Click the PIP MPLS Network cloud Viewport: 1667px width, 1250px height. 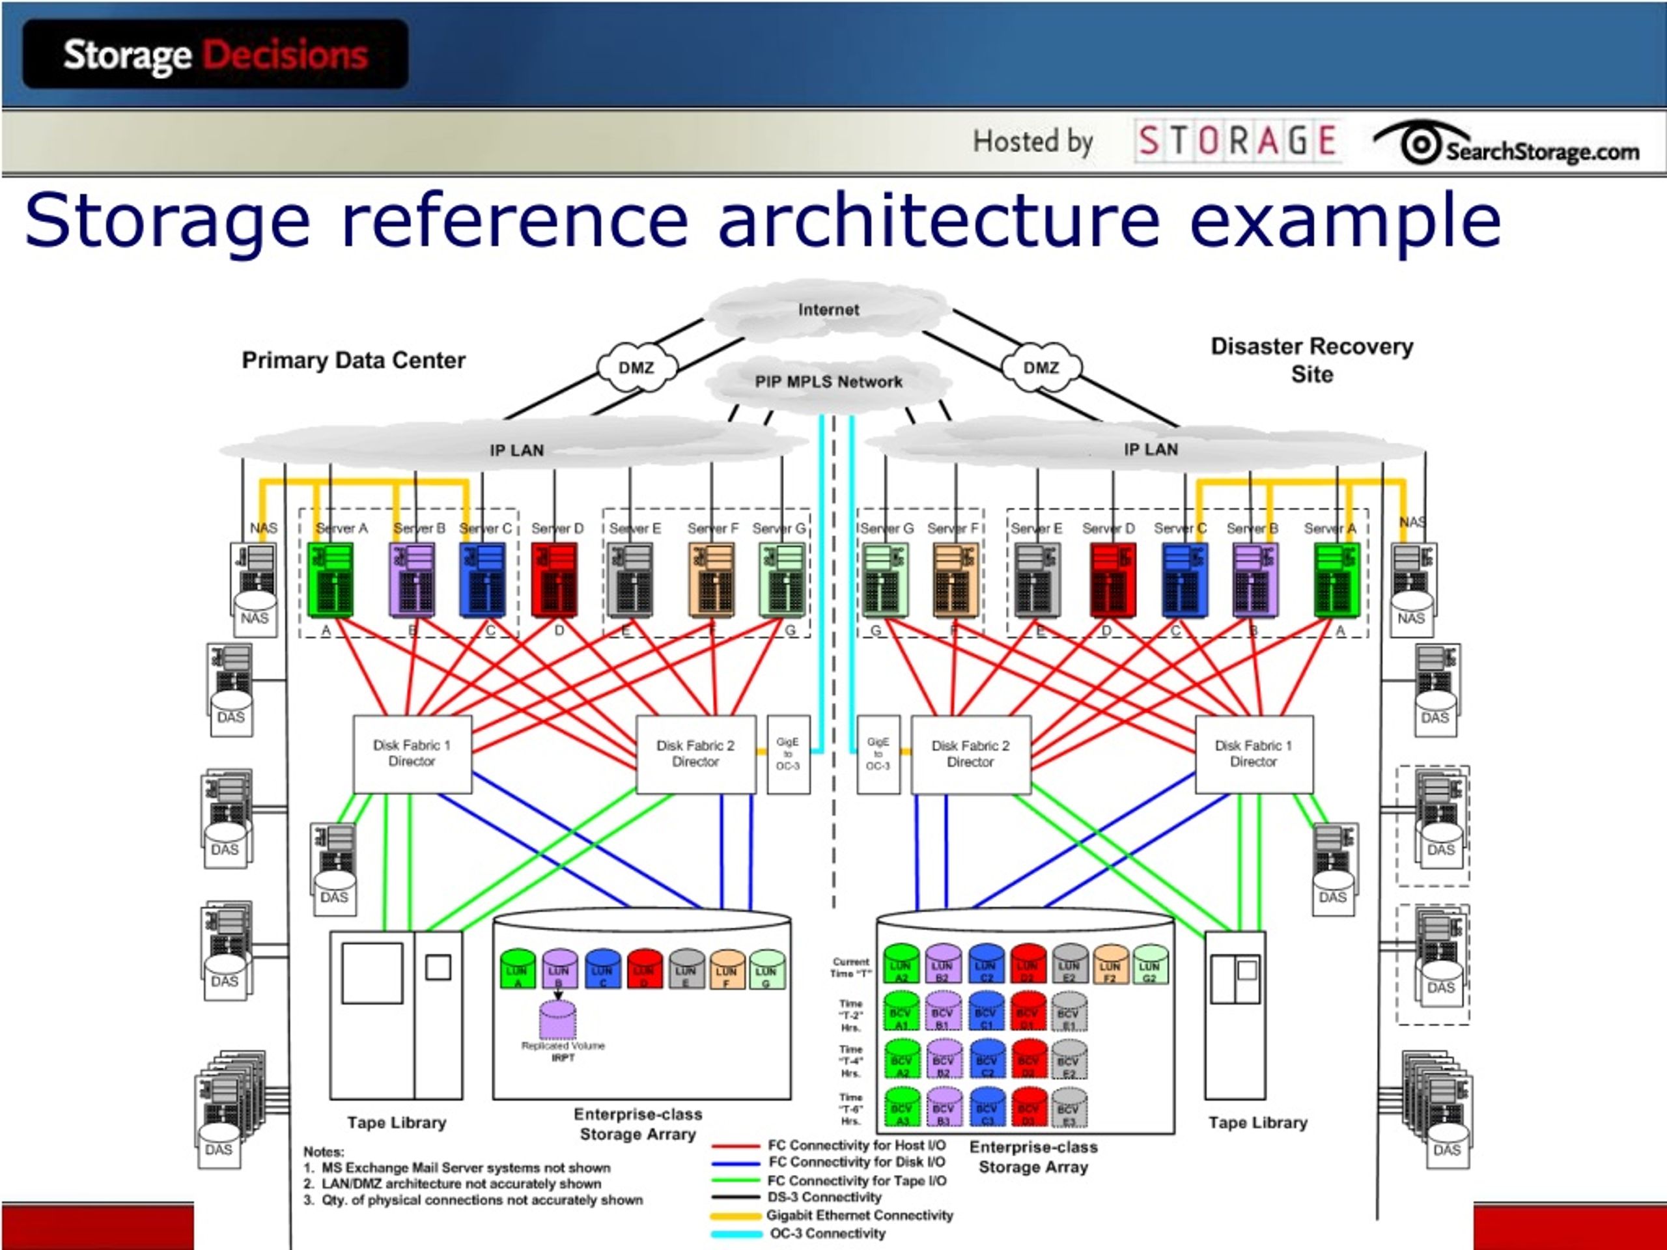pos(828,382)
